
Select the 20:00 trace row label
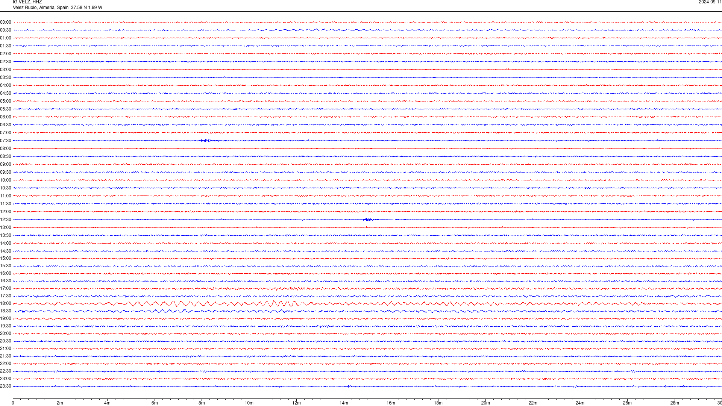tap(6, 333)
